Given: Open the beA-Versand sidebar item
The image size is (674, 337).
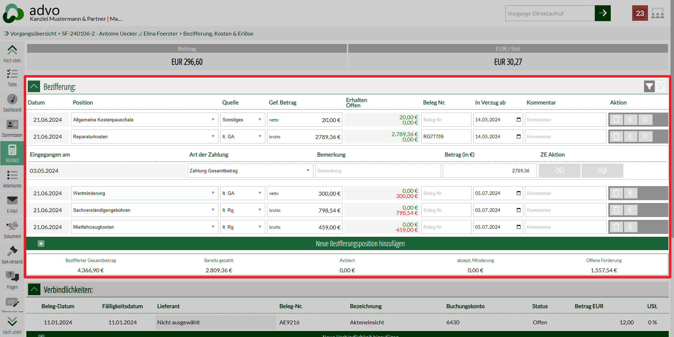Looking at the screenshot, I should (x=12, y=255).
